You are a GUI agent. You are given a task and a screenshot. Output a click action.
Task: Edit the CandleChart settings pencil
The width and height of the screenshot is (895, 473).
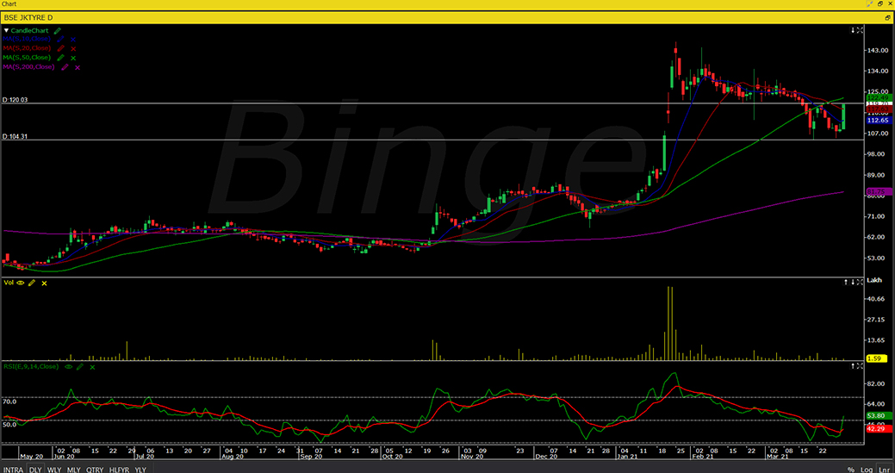pos(58,30)
